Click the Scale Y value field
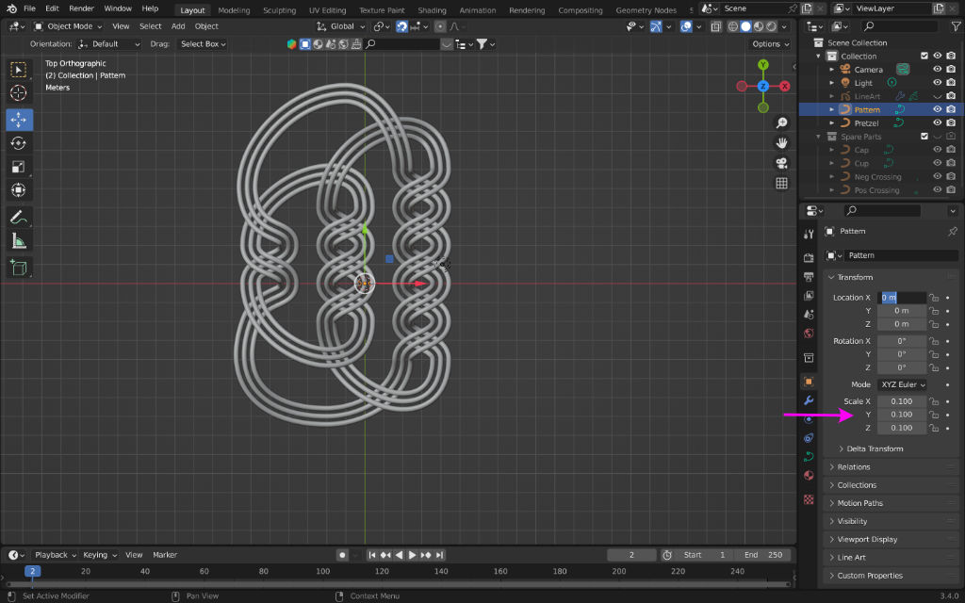Image resolution: width=965 pixels, height=603 pixels. 901,415
